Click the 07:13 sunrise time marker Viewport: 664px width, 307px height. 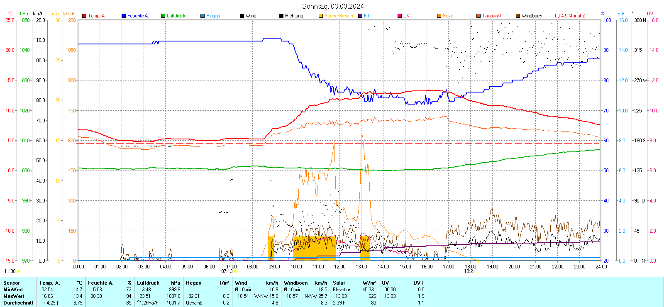tap(227, 271)
